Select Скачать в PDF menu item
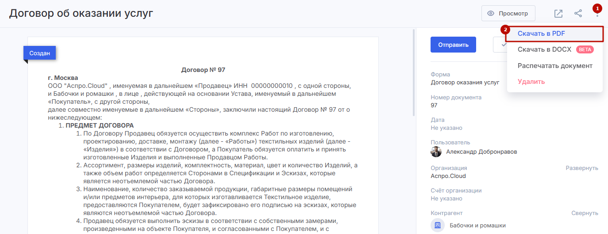 pyautogui.click(x=554, y=34)
